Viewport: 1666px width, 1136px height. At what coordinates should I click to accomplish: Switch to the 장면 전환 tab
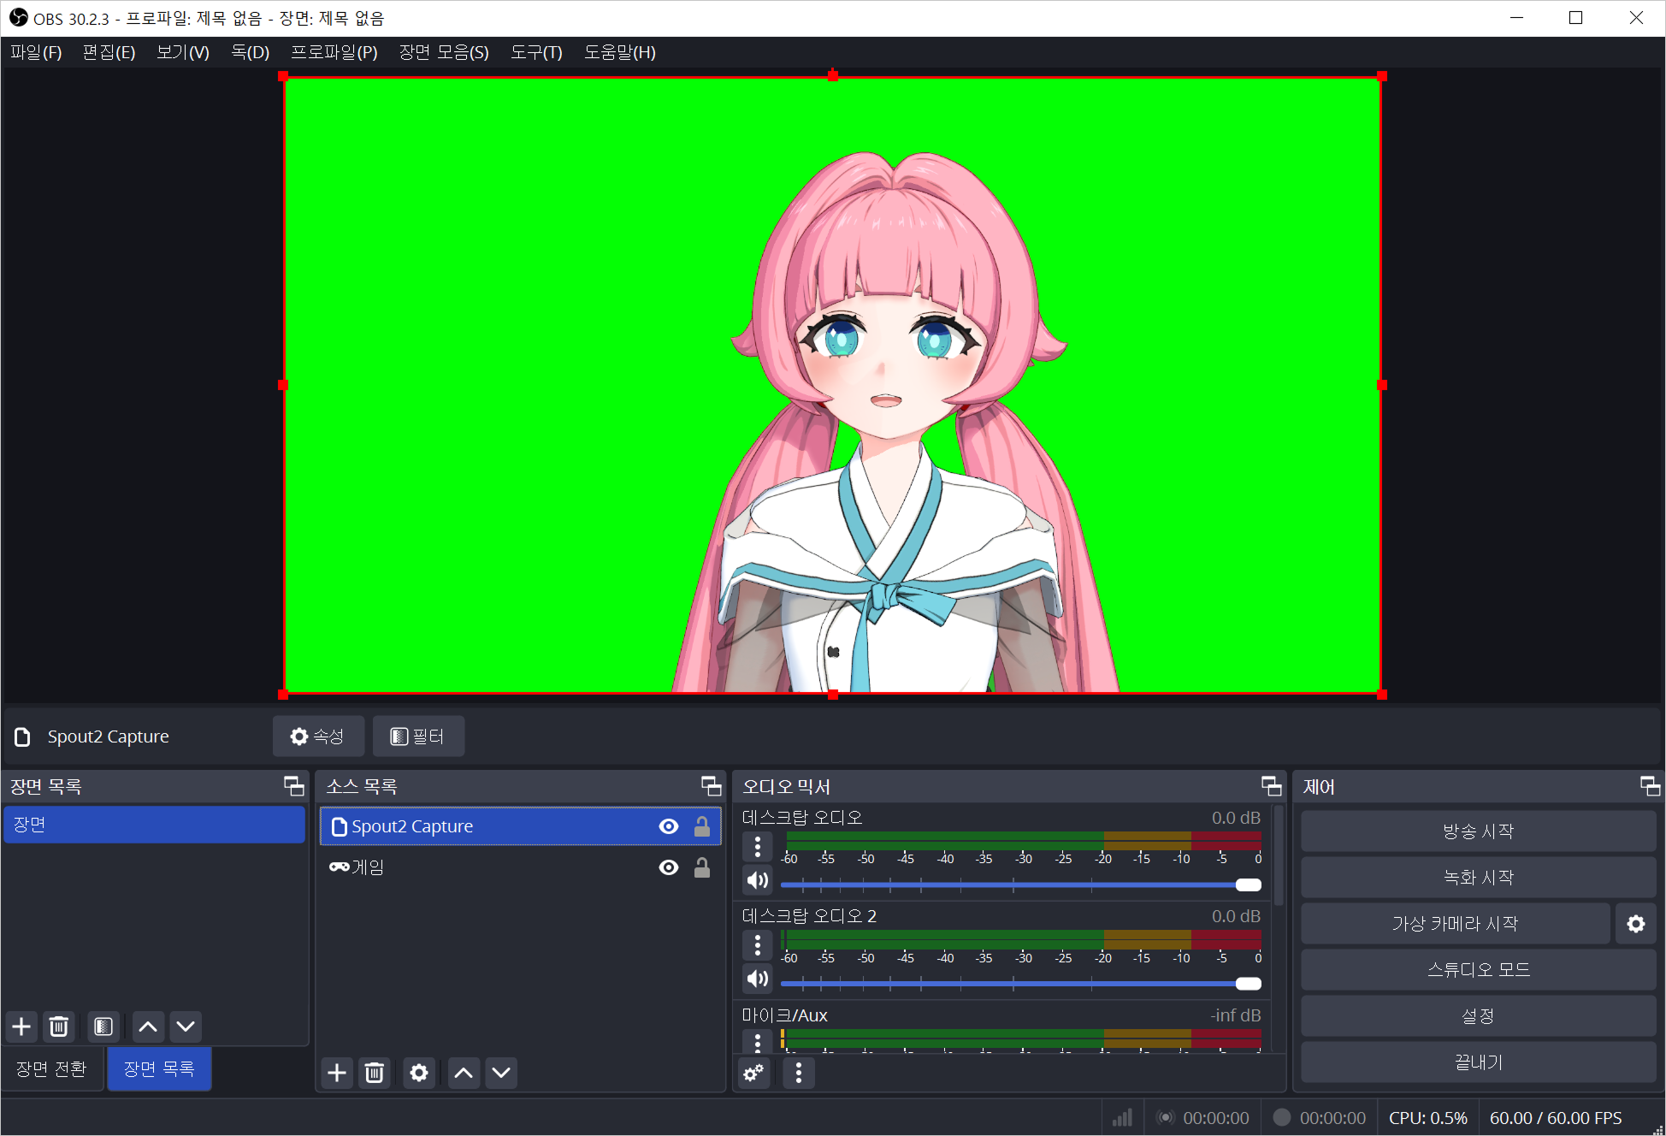point(51,1068)
